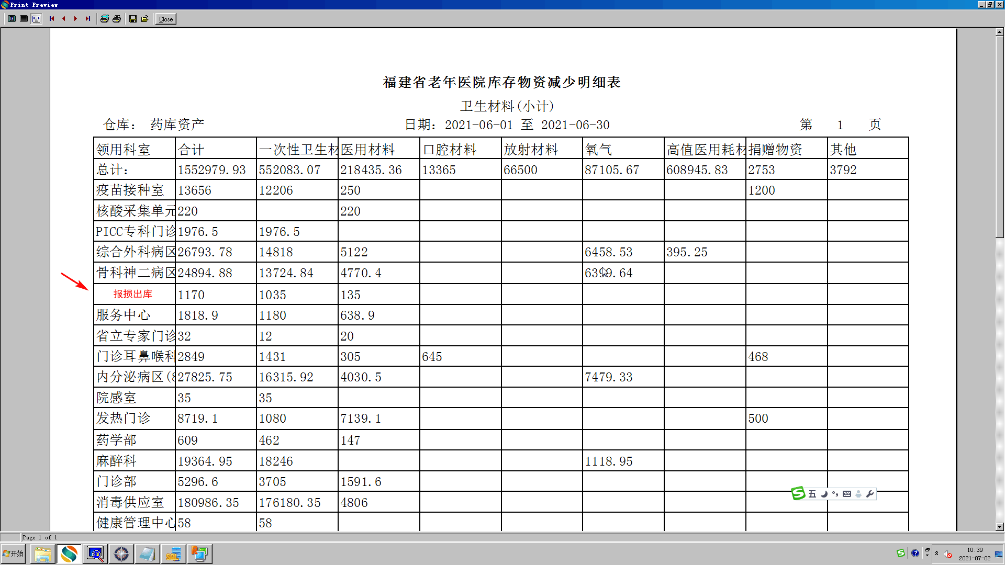Go to previous page arrow

(64, 19)
